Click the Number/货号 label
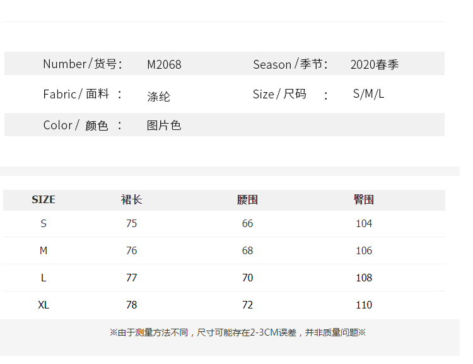473x364 pixels. pyautogui.click(x=82, y=64)
